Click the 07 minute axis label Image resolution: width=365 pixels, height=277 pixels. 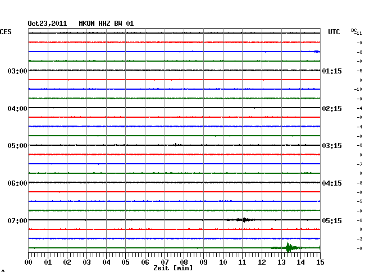click(165, 262)
